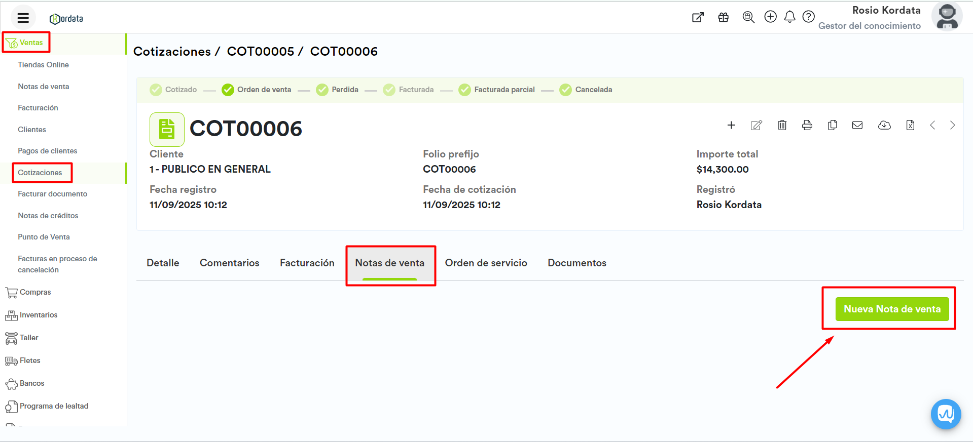Open the notifications bell
Viewport: 973px width, 442px height.
click(x=789, y=17)
